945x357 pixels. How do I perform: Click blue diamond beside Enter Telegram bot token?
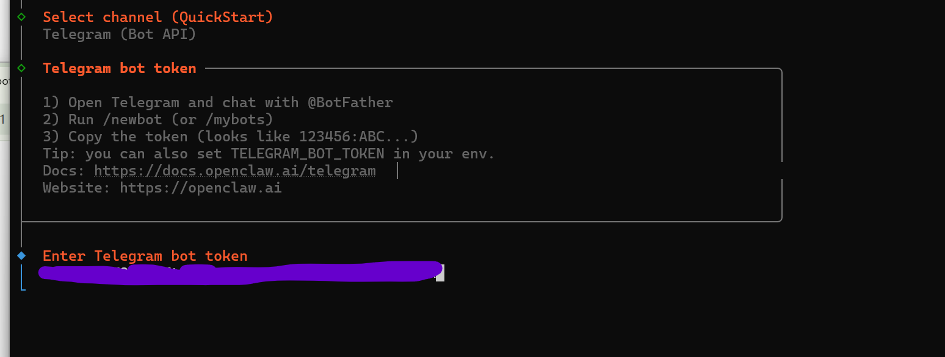22,255
